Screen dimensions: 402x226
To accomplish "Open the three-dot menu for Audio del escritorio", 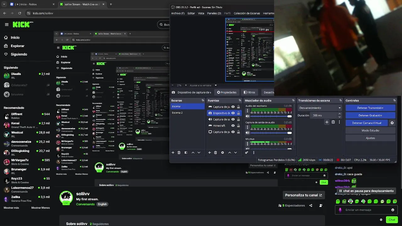I will [247, 111].
